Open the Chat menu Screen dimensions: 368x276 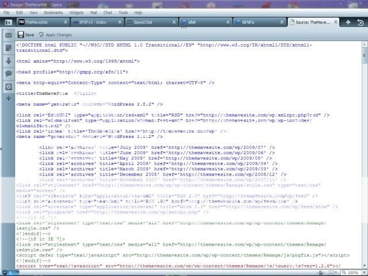(108, 13)
